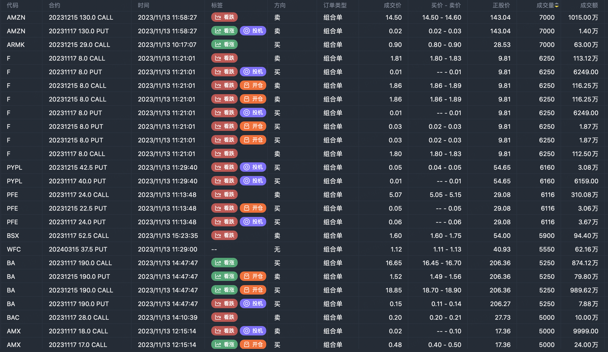The height and width of the screenshot is (352, 608).
Task: Click the 开仓 tag on BA 20231215 190.0 PUT row
Action: pyautogui.click(x=253, y=276)
